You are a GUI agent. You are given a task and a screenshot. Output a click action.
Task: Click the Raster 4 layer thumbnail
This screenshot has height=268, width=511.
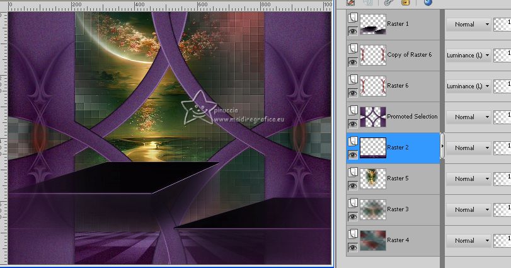(373, 240)
